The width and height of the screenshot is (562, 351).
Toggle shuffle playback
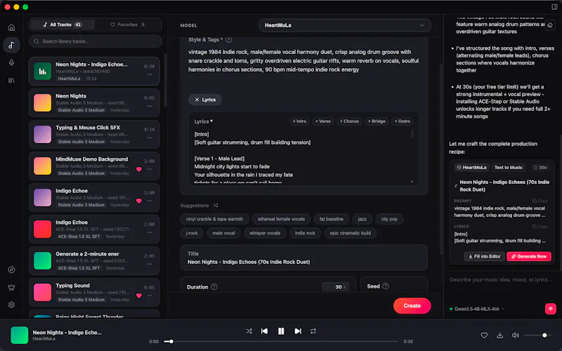tap(249, 331)
